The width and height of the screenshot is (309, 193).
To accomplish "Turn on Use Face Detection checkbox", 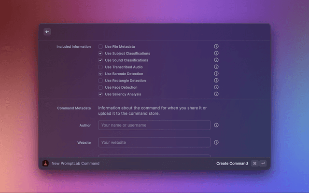I will (100, 87).
